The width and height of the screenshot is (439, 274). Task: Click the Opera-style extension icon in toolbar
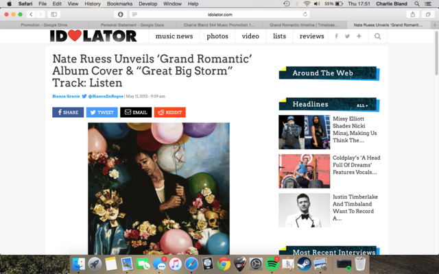pos(121,14)
